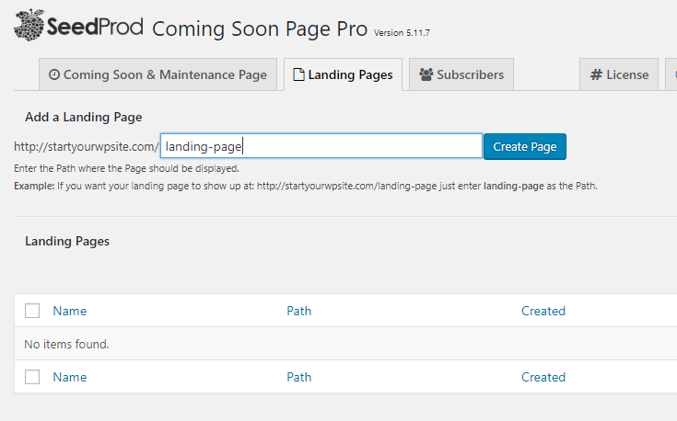Image resolution: width=677 pixels, height=421 pixels.
Task: Click the SeedProd logo icon
Action: click(29, 26)
